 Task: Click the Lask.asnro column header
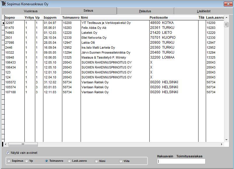point(215,17)
